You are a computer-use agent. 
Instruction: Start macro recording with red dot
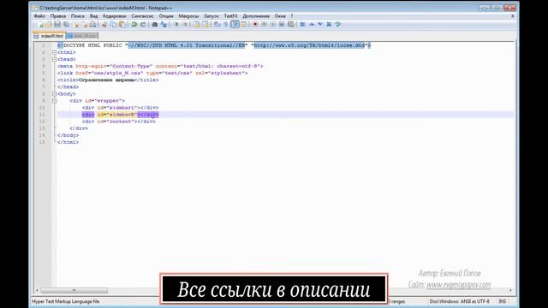coord(255,25)
